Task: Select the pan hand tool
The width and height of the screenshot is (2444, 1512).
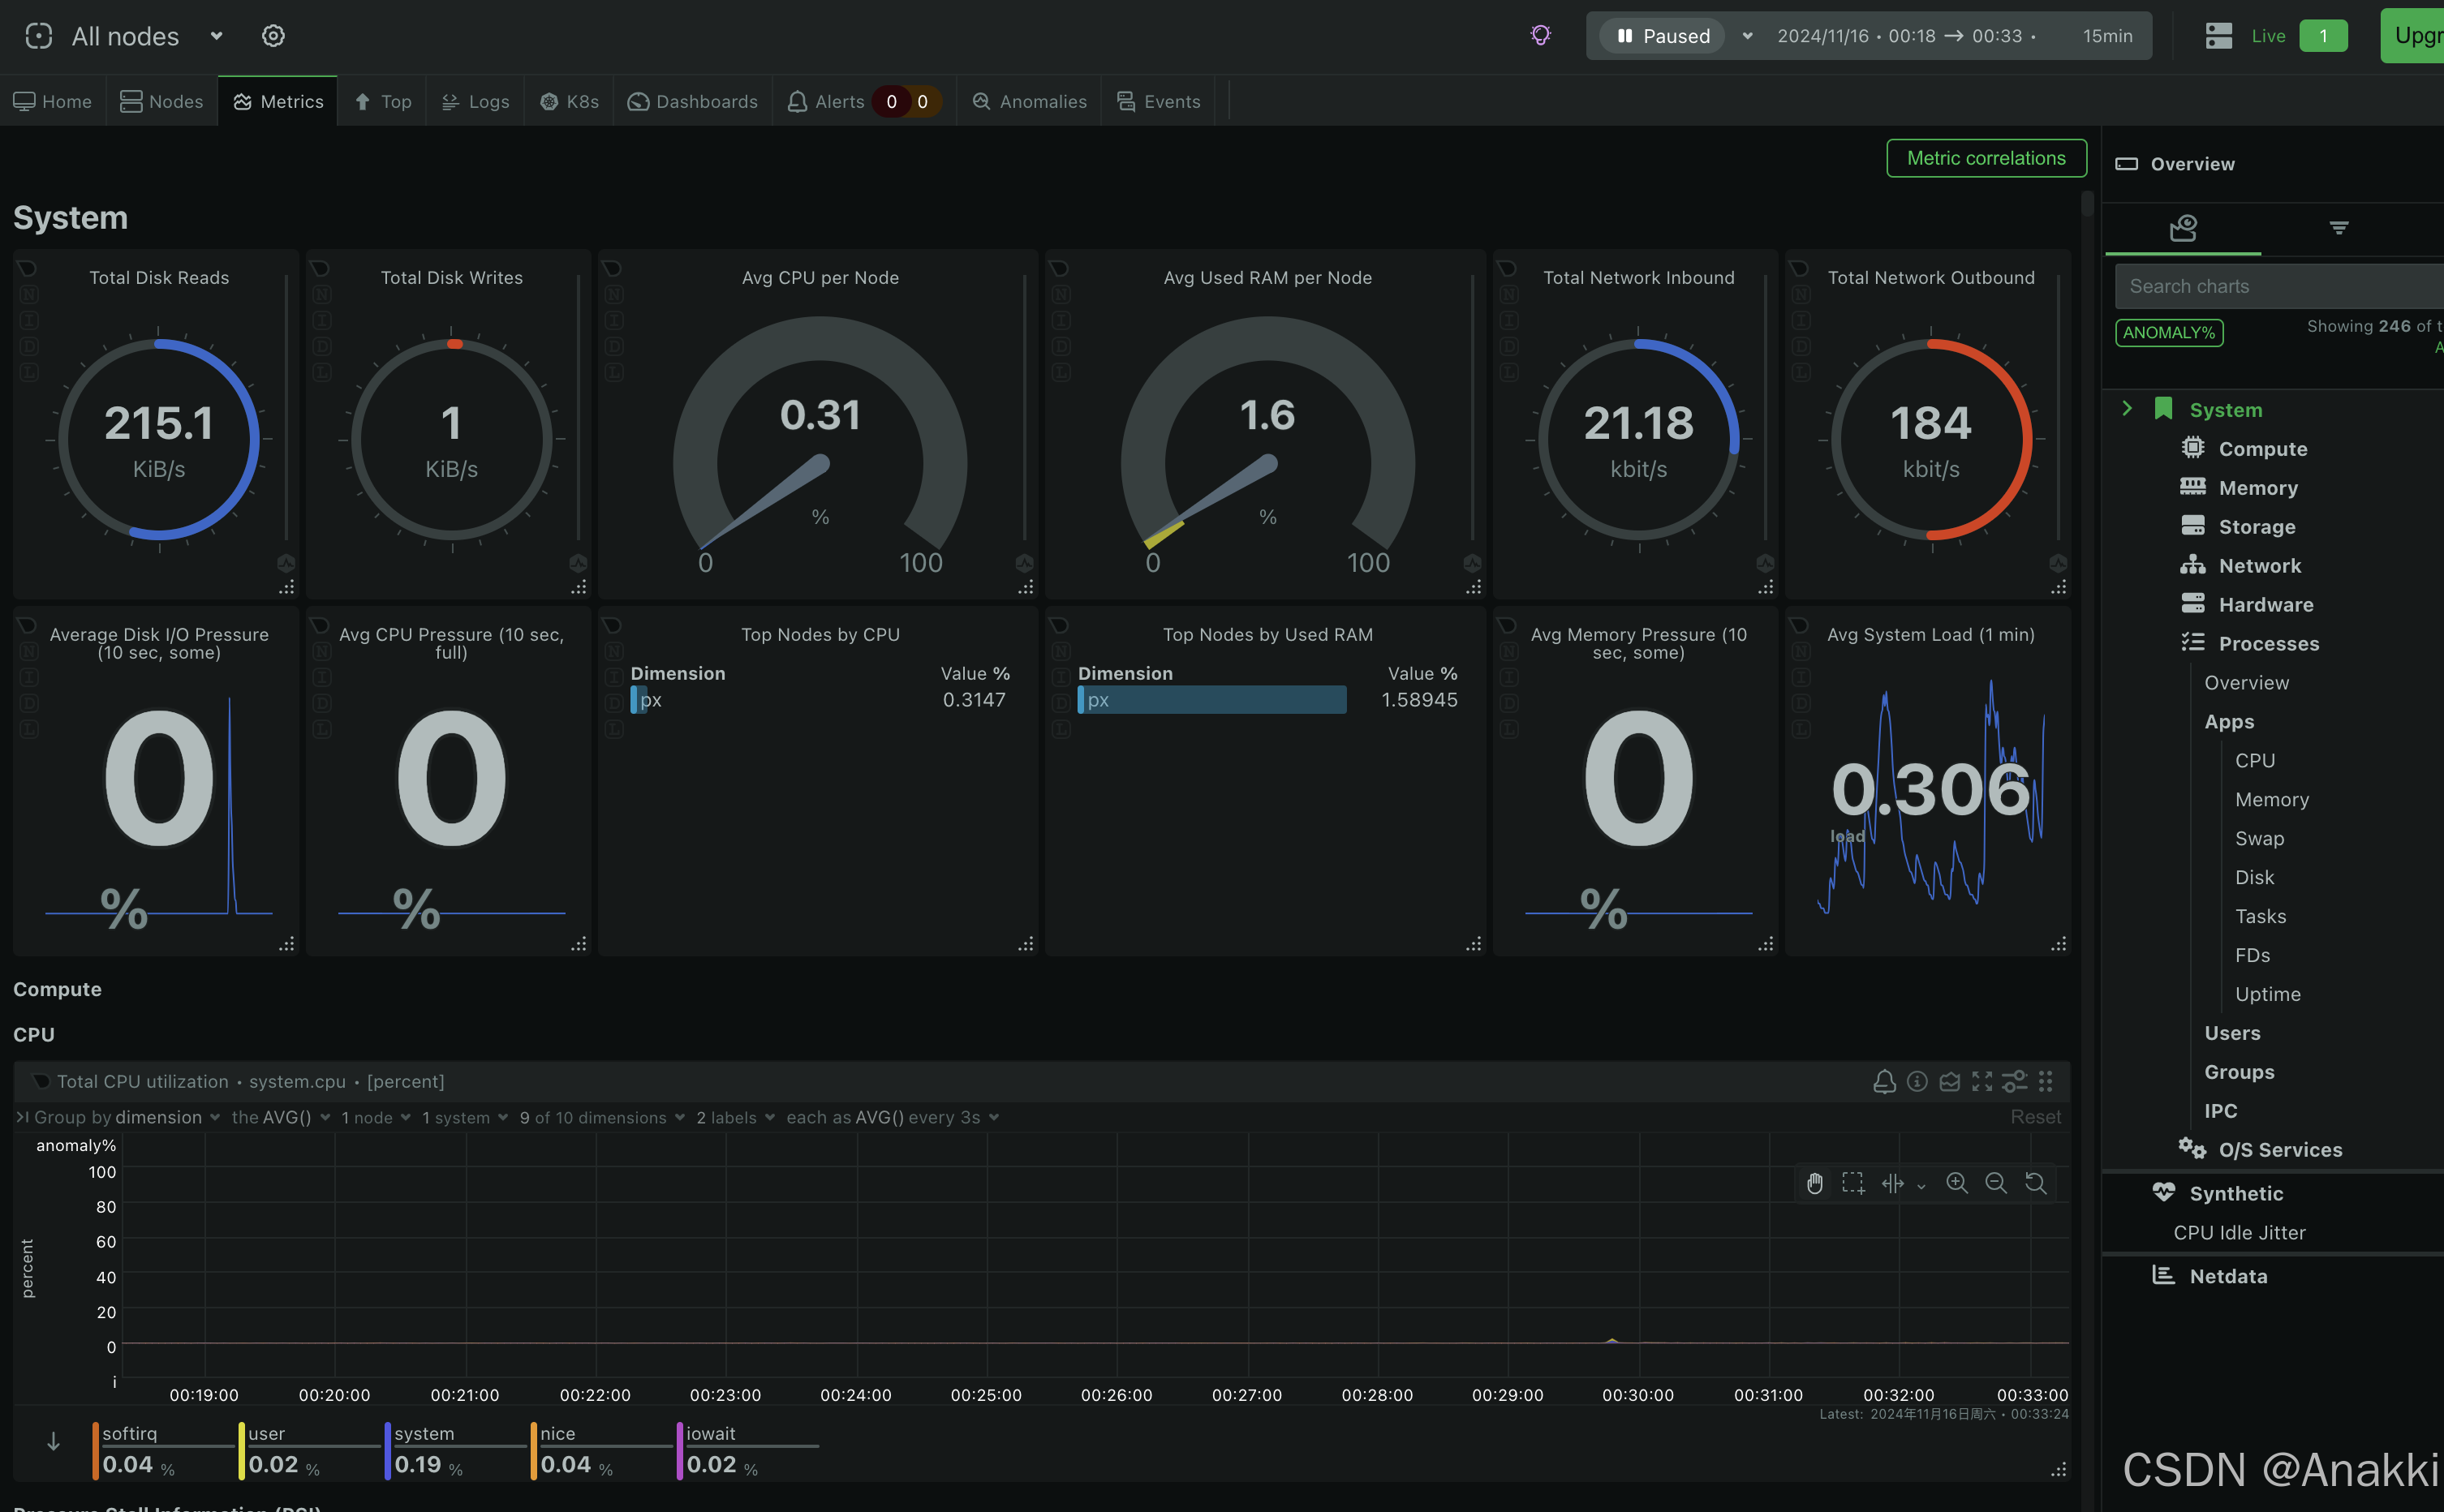Action: [1814, 1183]
